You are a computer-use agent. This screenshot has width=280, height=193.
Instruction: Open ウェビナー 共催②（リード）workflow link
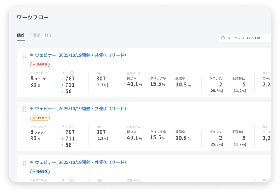pos(81,109)
